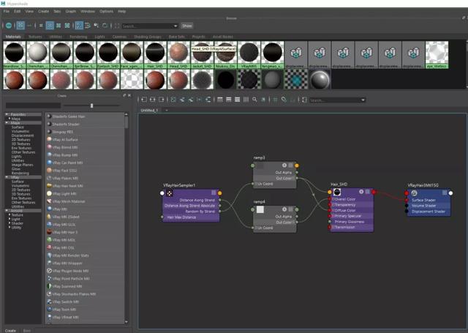Click ramp4 white color swatch

click(260, 209)
